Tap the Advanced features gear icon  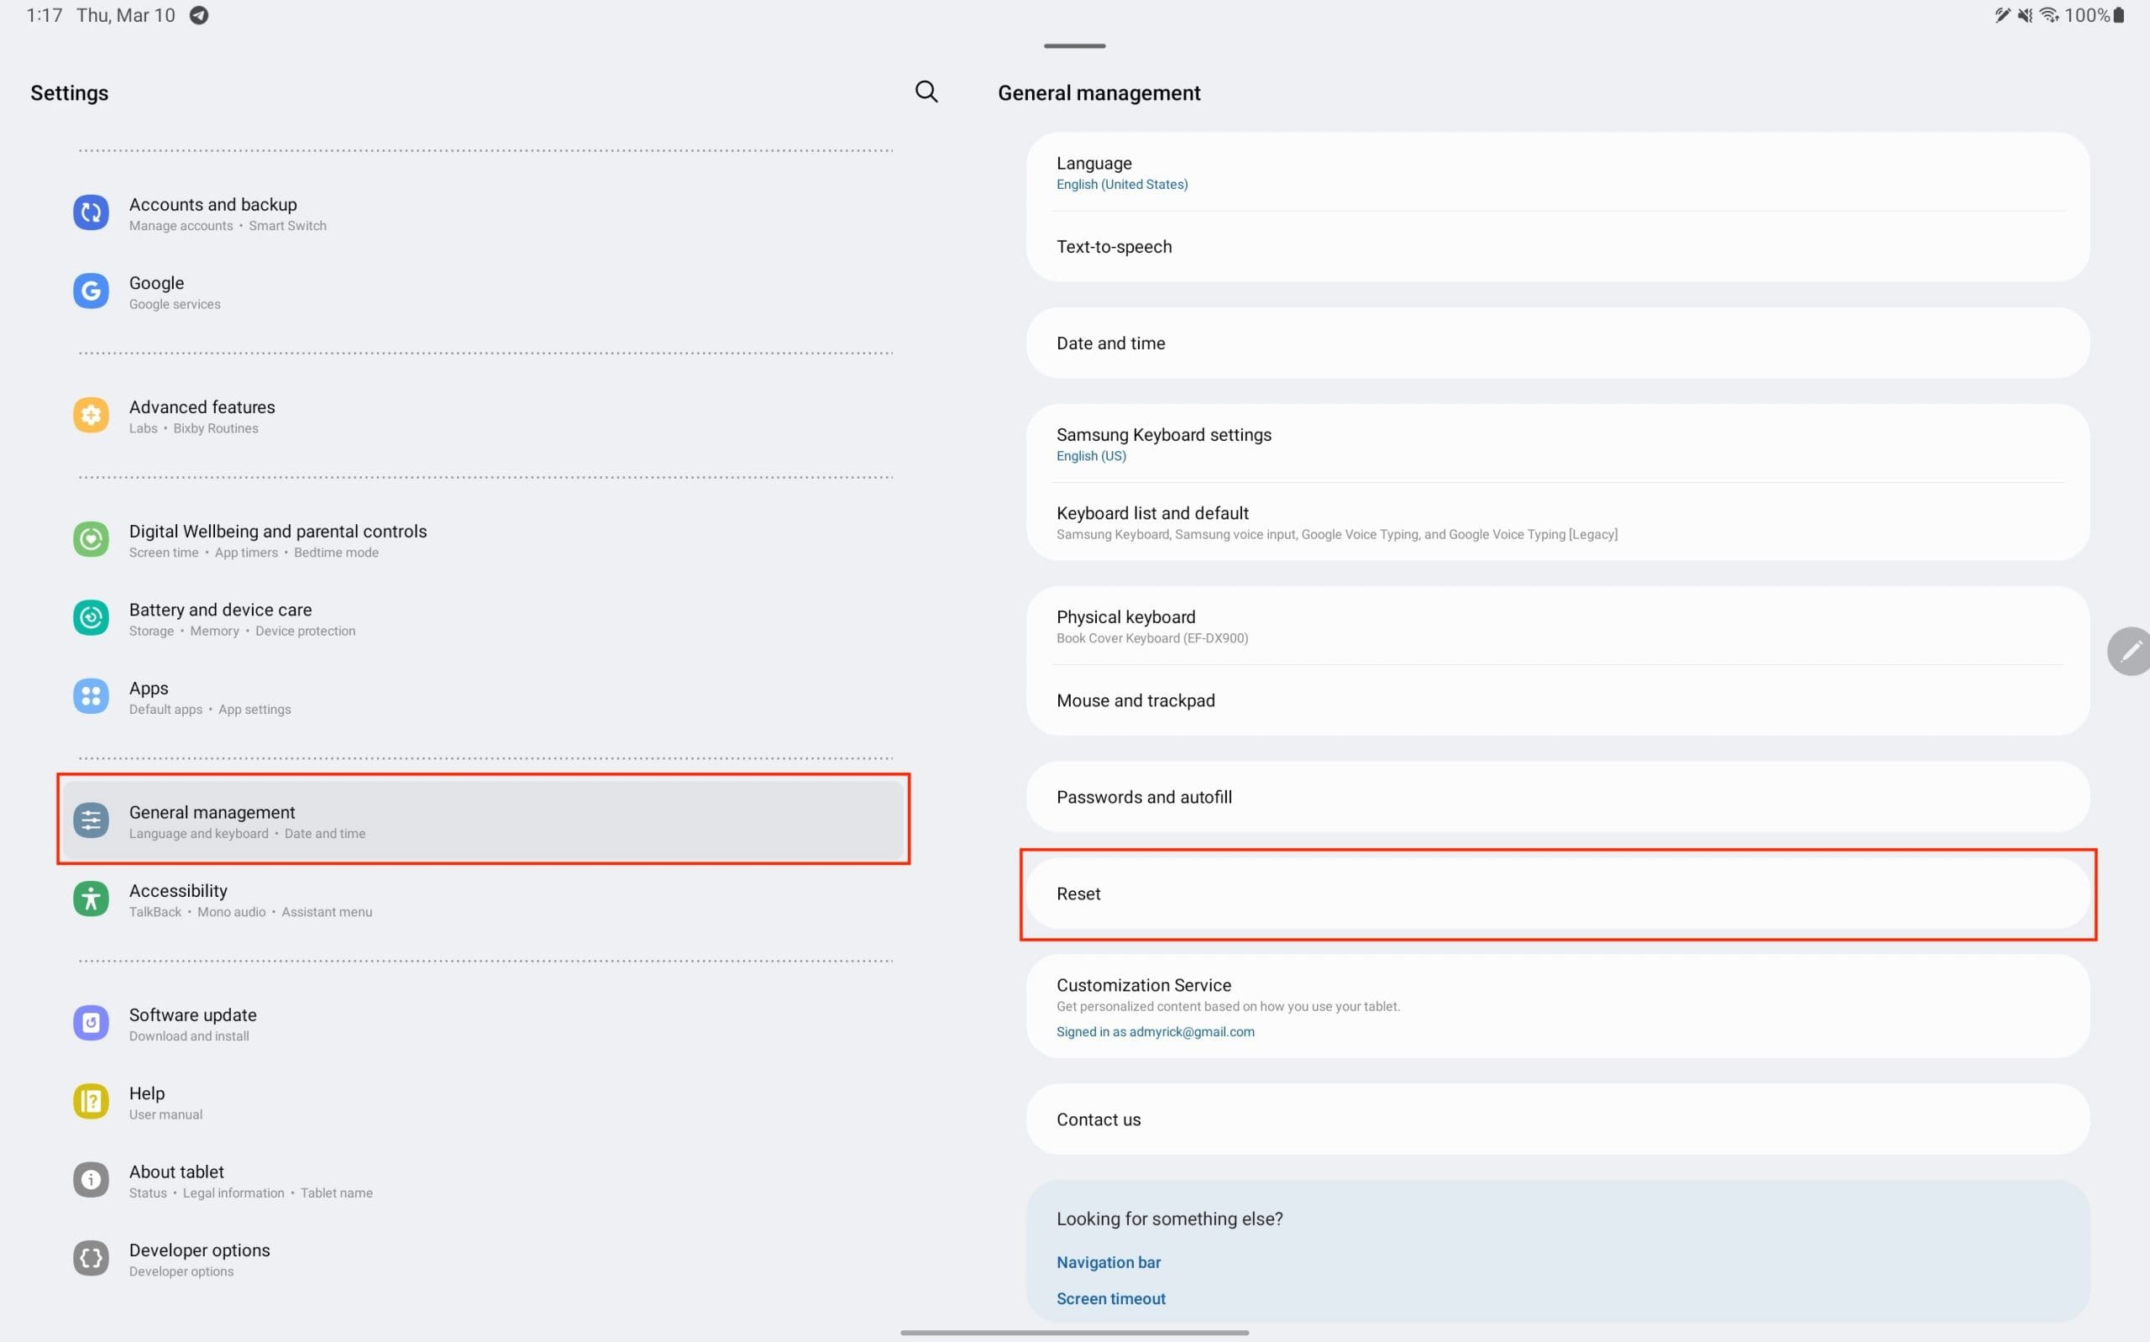click(91, 416)
